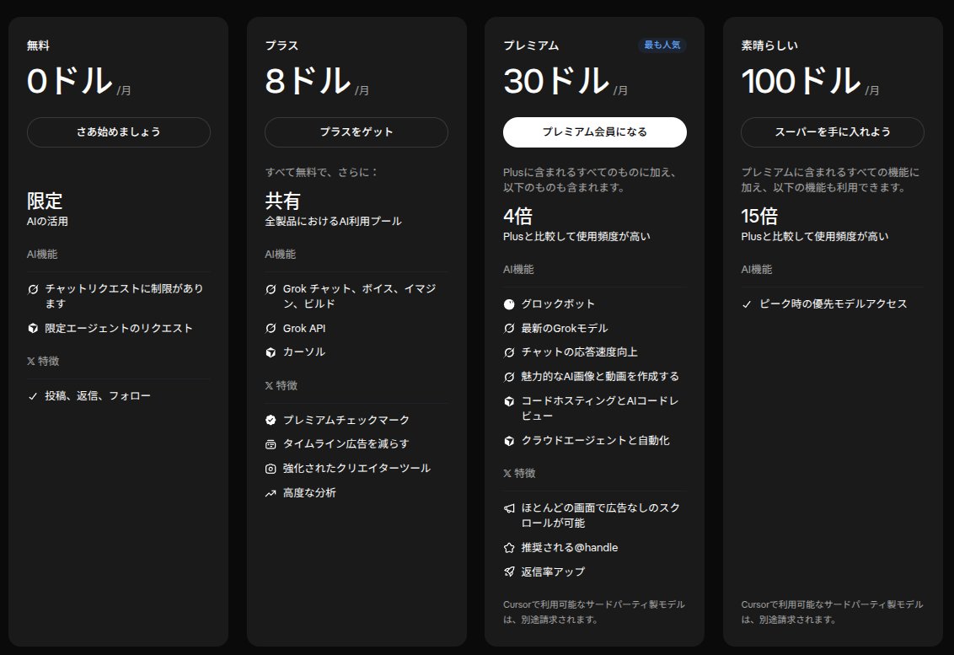Click the カーソル feature text
The width and height of the screenshot is (954, 655).
coord(304,352)
